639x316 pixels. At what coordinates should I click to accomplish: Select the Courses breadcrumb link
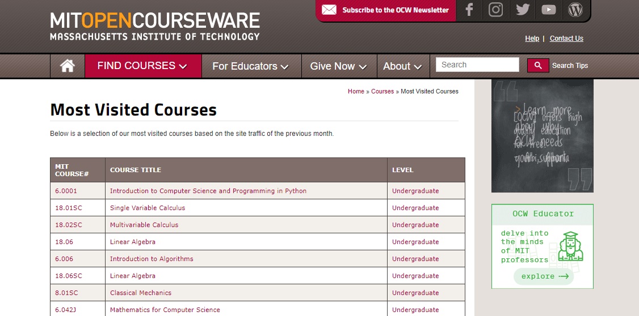click(x=382, y=91)
